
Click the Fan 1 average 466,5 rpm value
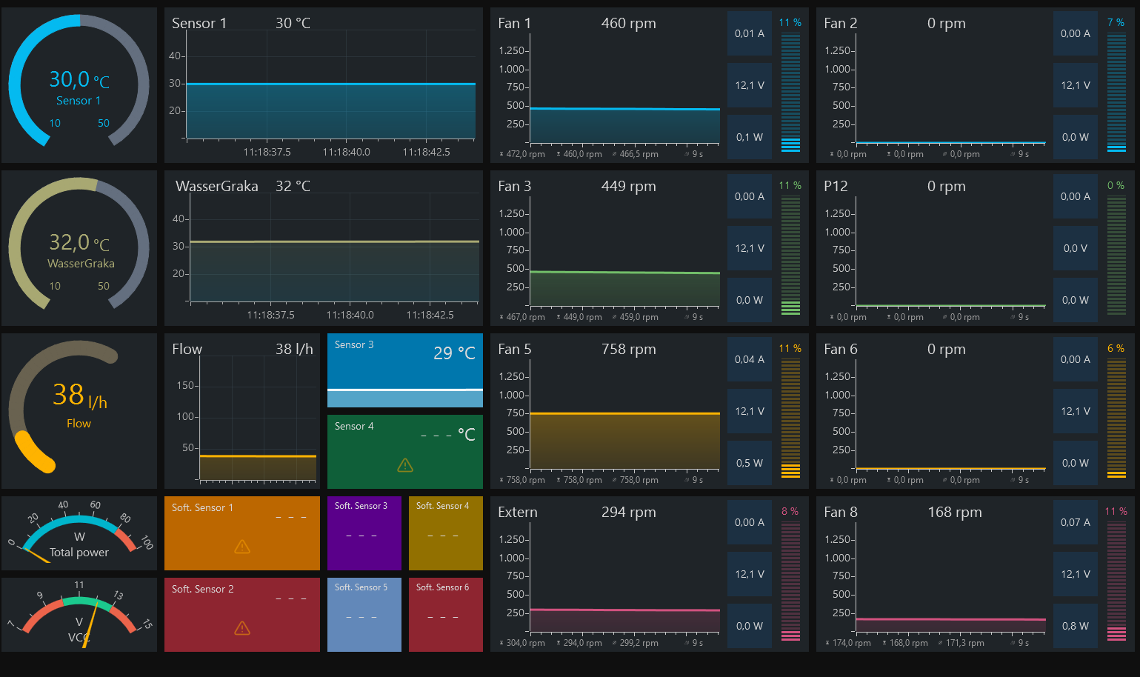coord(639,154)
